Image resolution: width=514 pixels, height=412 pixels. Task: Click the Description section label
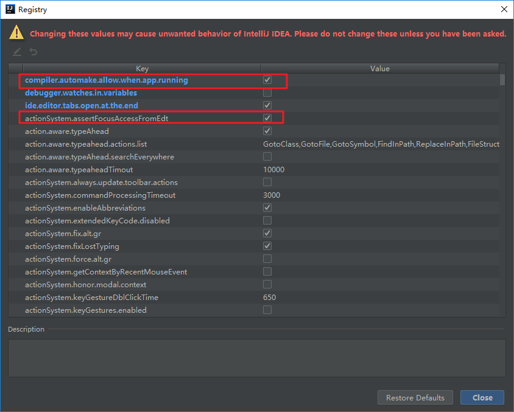coord(26,329)
